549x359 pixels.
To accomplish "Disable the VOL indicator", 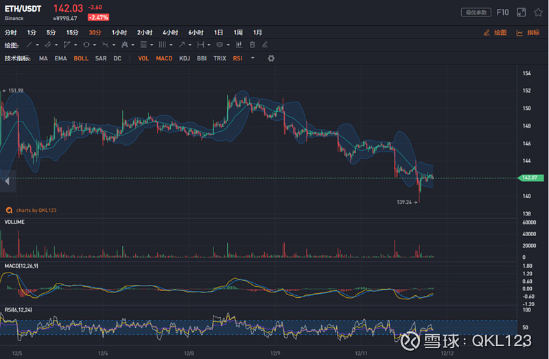I will (x=143, y=58).
